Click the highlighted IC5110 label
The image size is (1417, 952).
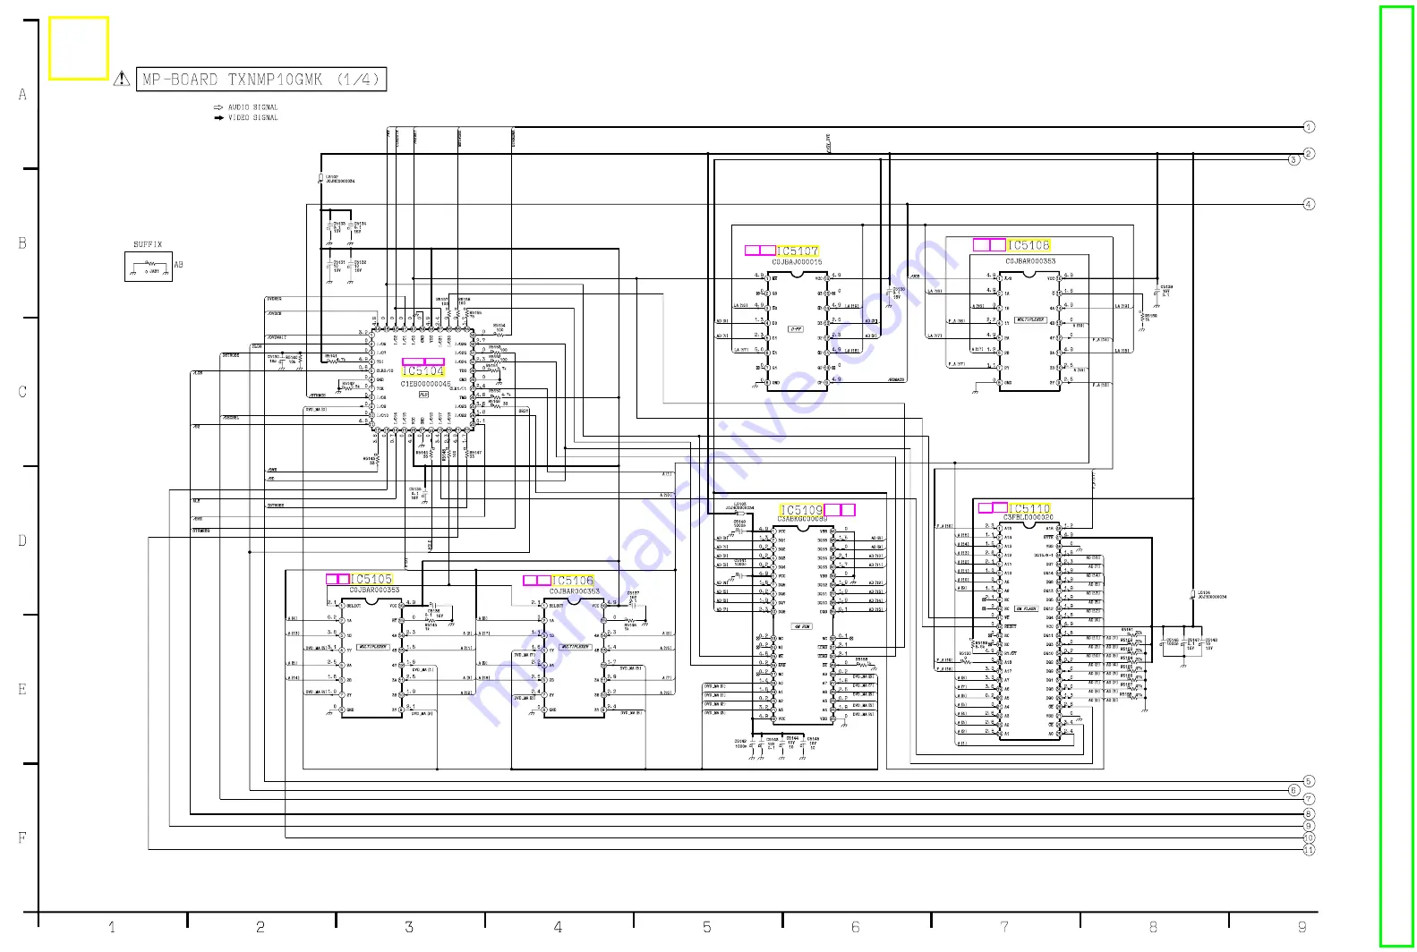(1029, 508)
